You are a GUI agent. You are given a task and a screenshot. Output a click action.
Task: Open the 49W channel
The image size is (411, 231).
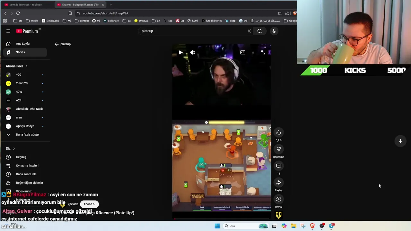[x=25, y=92]
